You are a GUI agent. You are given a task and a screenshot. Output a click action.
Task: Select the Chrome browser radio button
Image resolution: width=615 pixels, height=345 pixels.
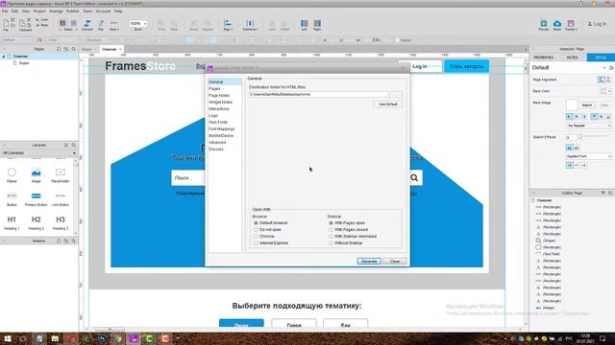pyautogui.click(x=257, y=237)
